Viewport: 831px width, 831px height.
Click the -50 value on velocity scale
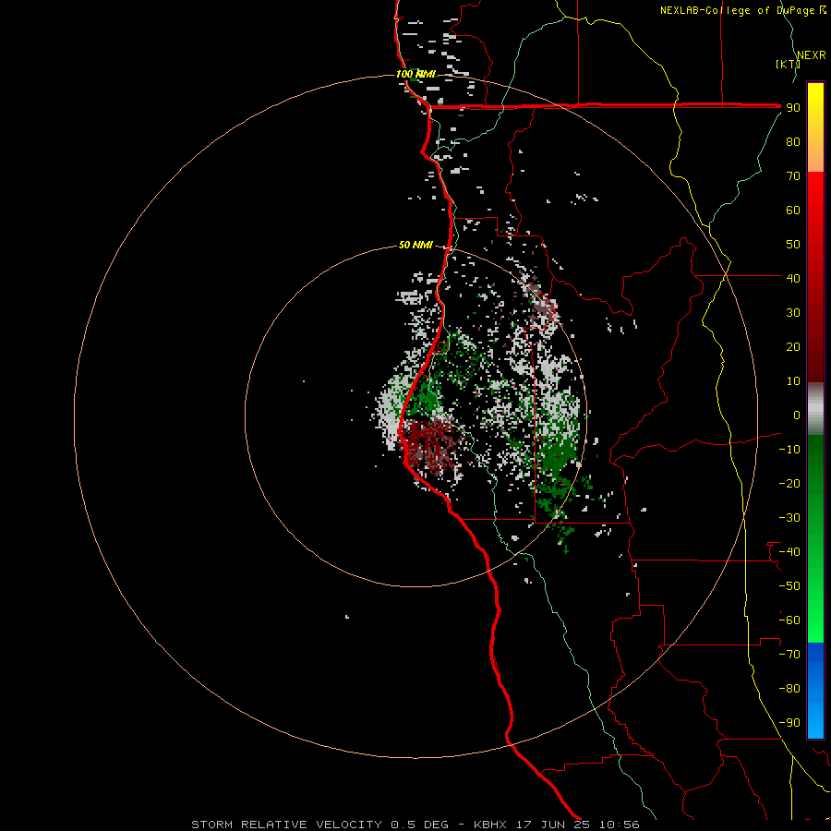pos(789,586)
